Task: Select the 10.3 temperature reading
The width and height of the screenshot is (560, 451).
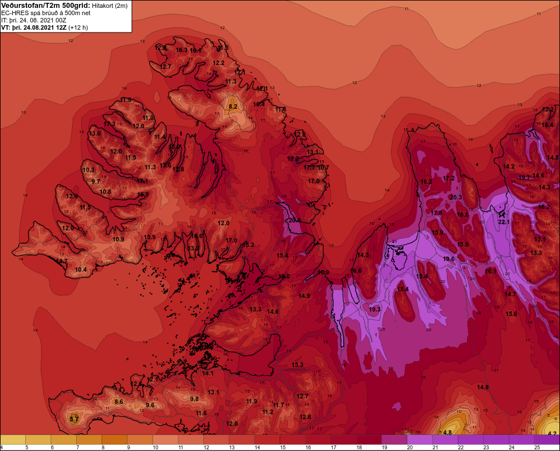Action: 88,170
